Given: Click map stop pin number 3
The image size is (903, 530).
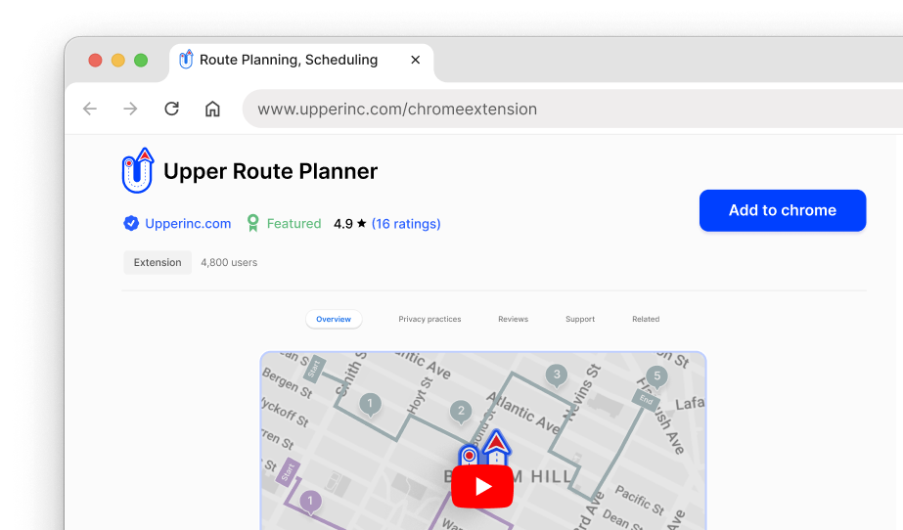Looking at the screenshot, I should (557, 375).
